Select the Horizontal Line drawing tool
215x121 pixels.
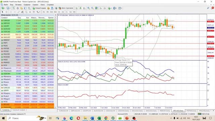15,12
